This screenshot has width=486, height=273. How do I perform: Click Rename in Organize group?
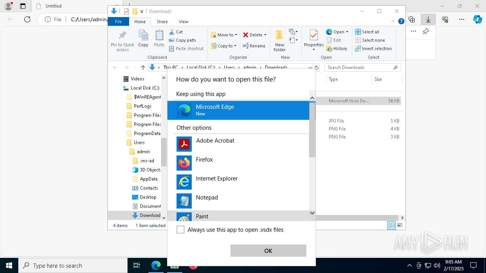pos(254,46)
